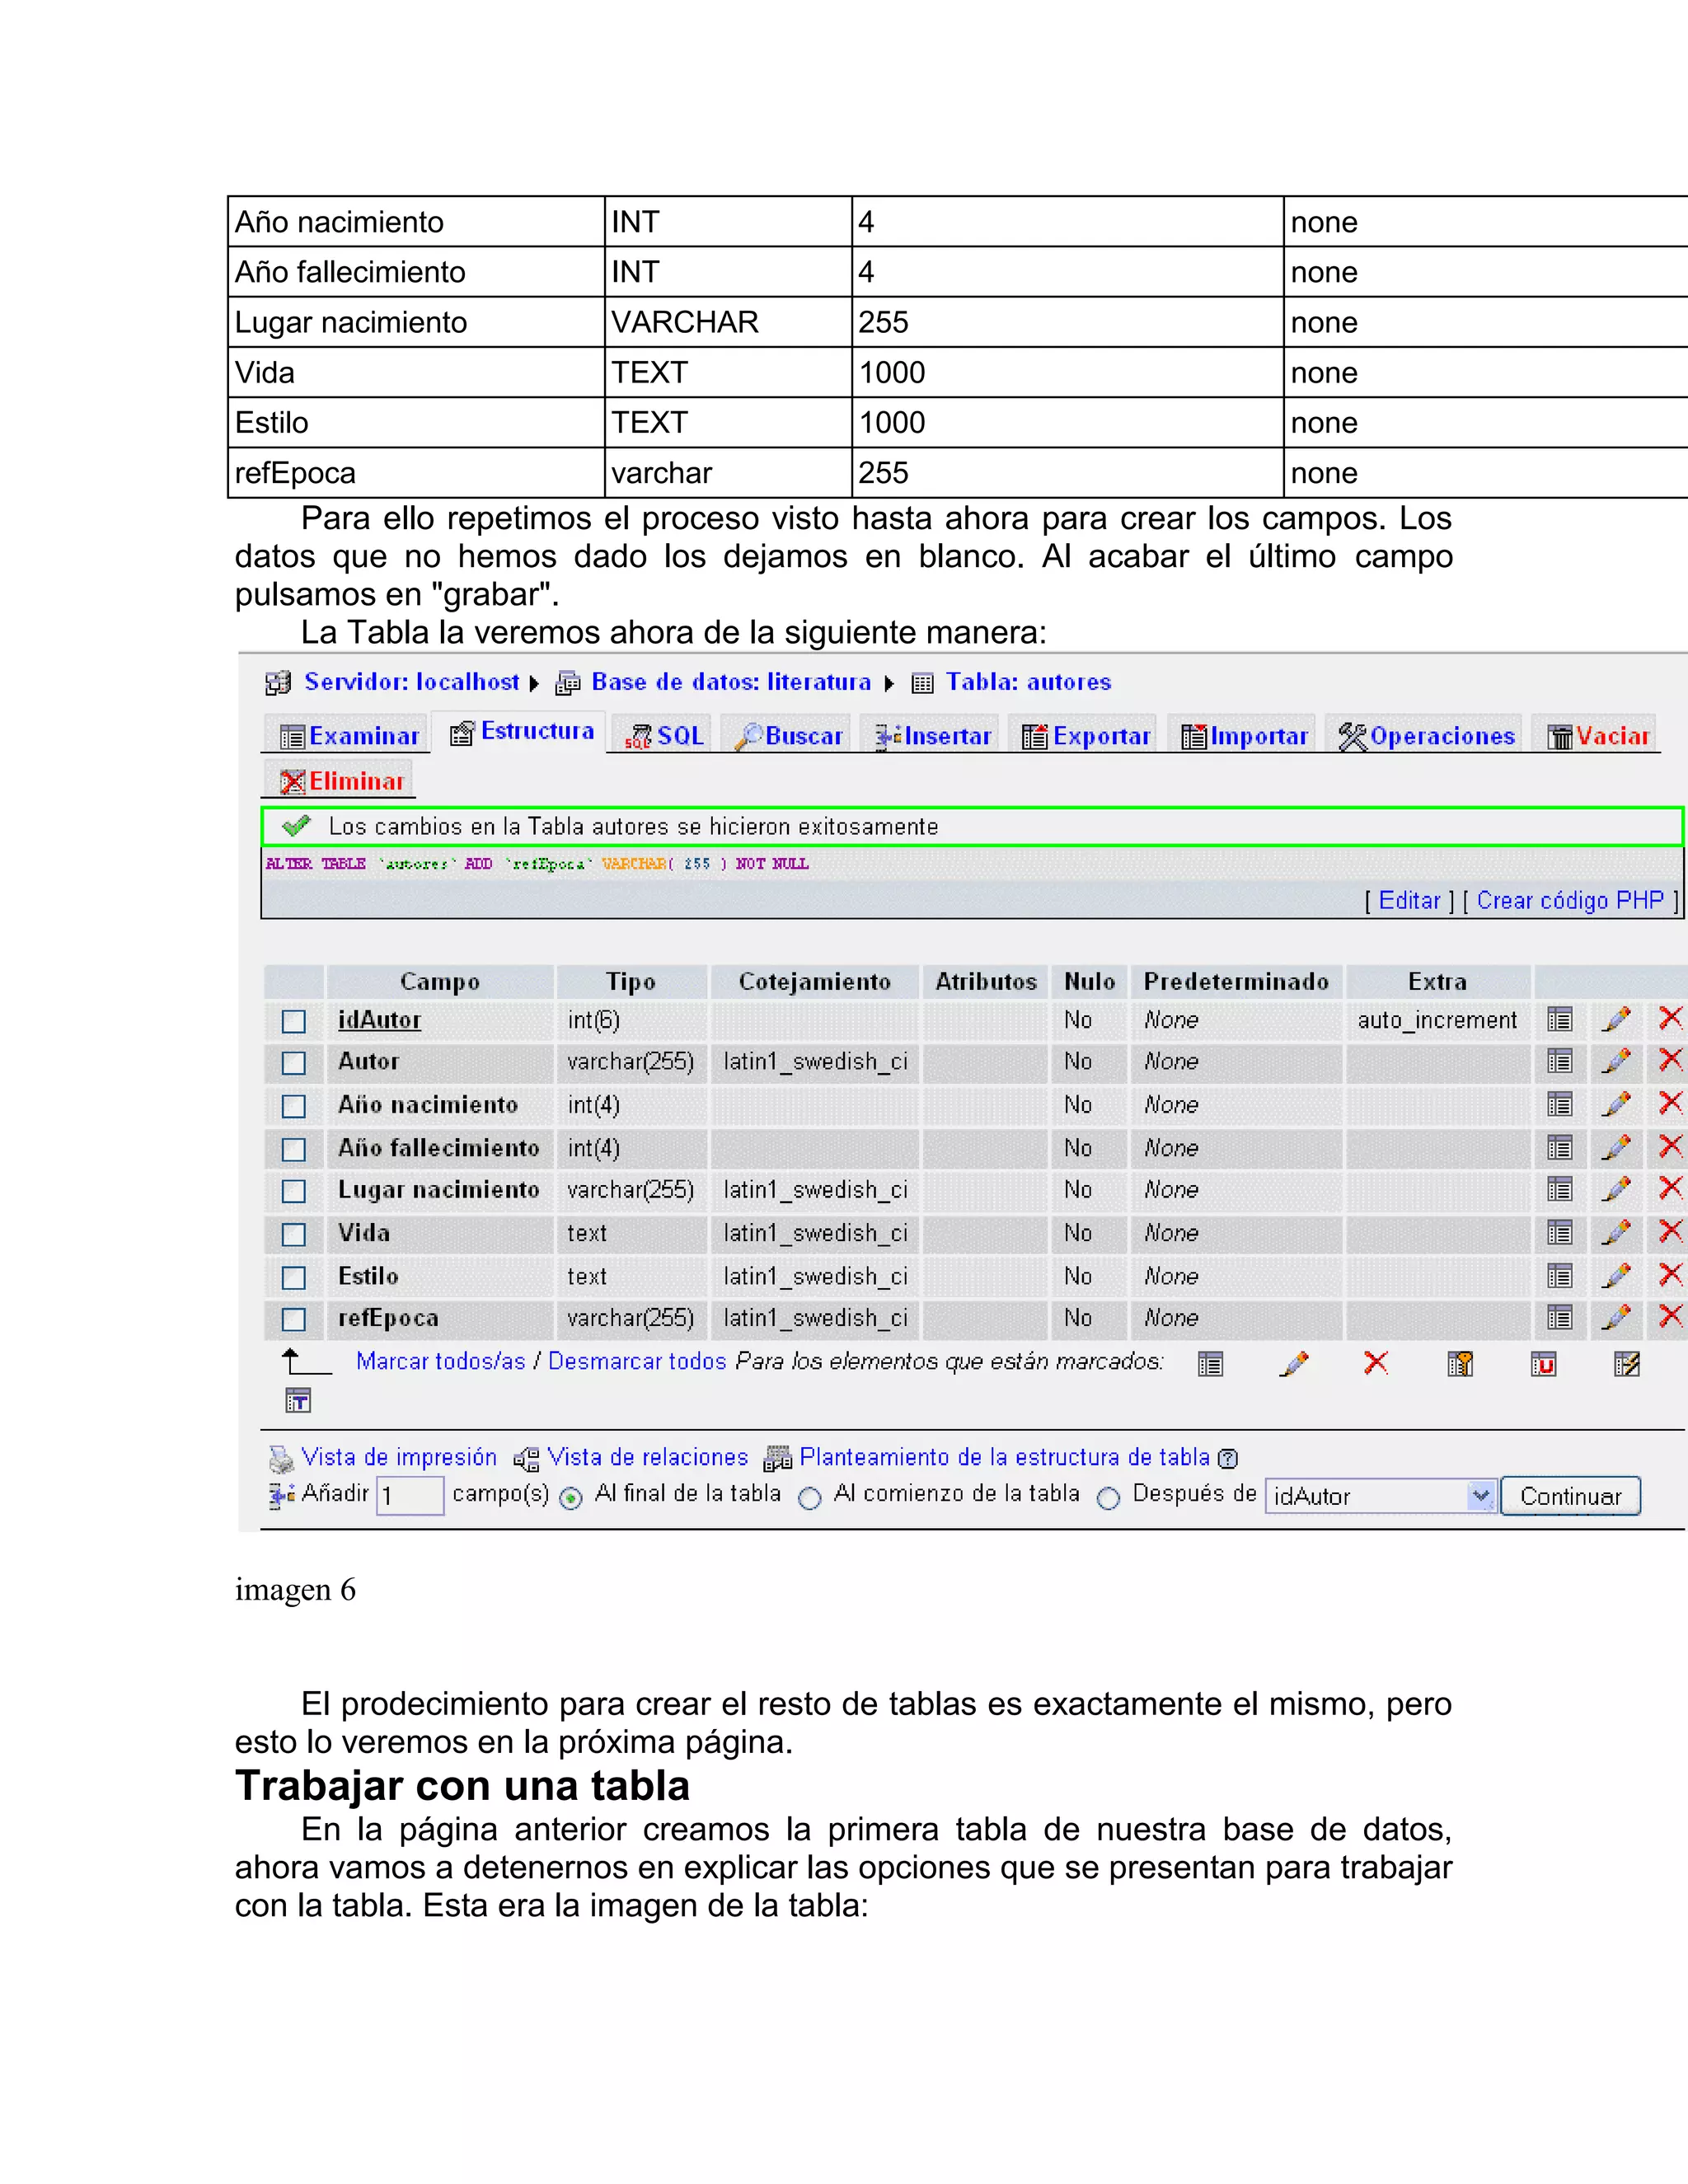Click 'Marcar todos/as' link

tap(441, 1361)
